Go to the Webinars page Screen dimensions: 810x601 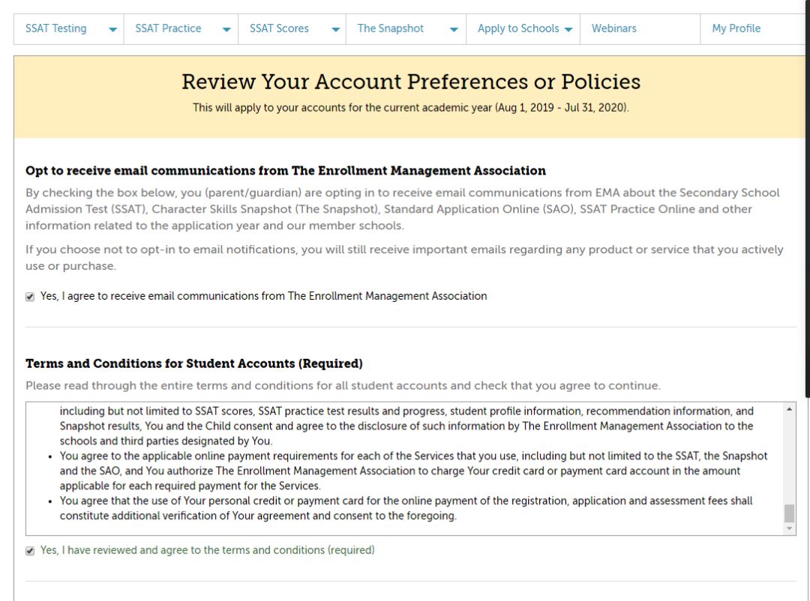[x=613, y=28]
